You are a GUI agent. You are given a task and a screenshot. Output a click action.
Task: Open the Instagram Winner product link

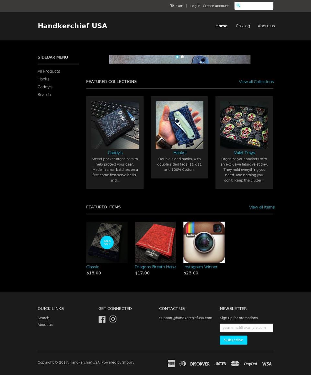pyautogui.click(x=200, y=267)
